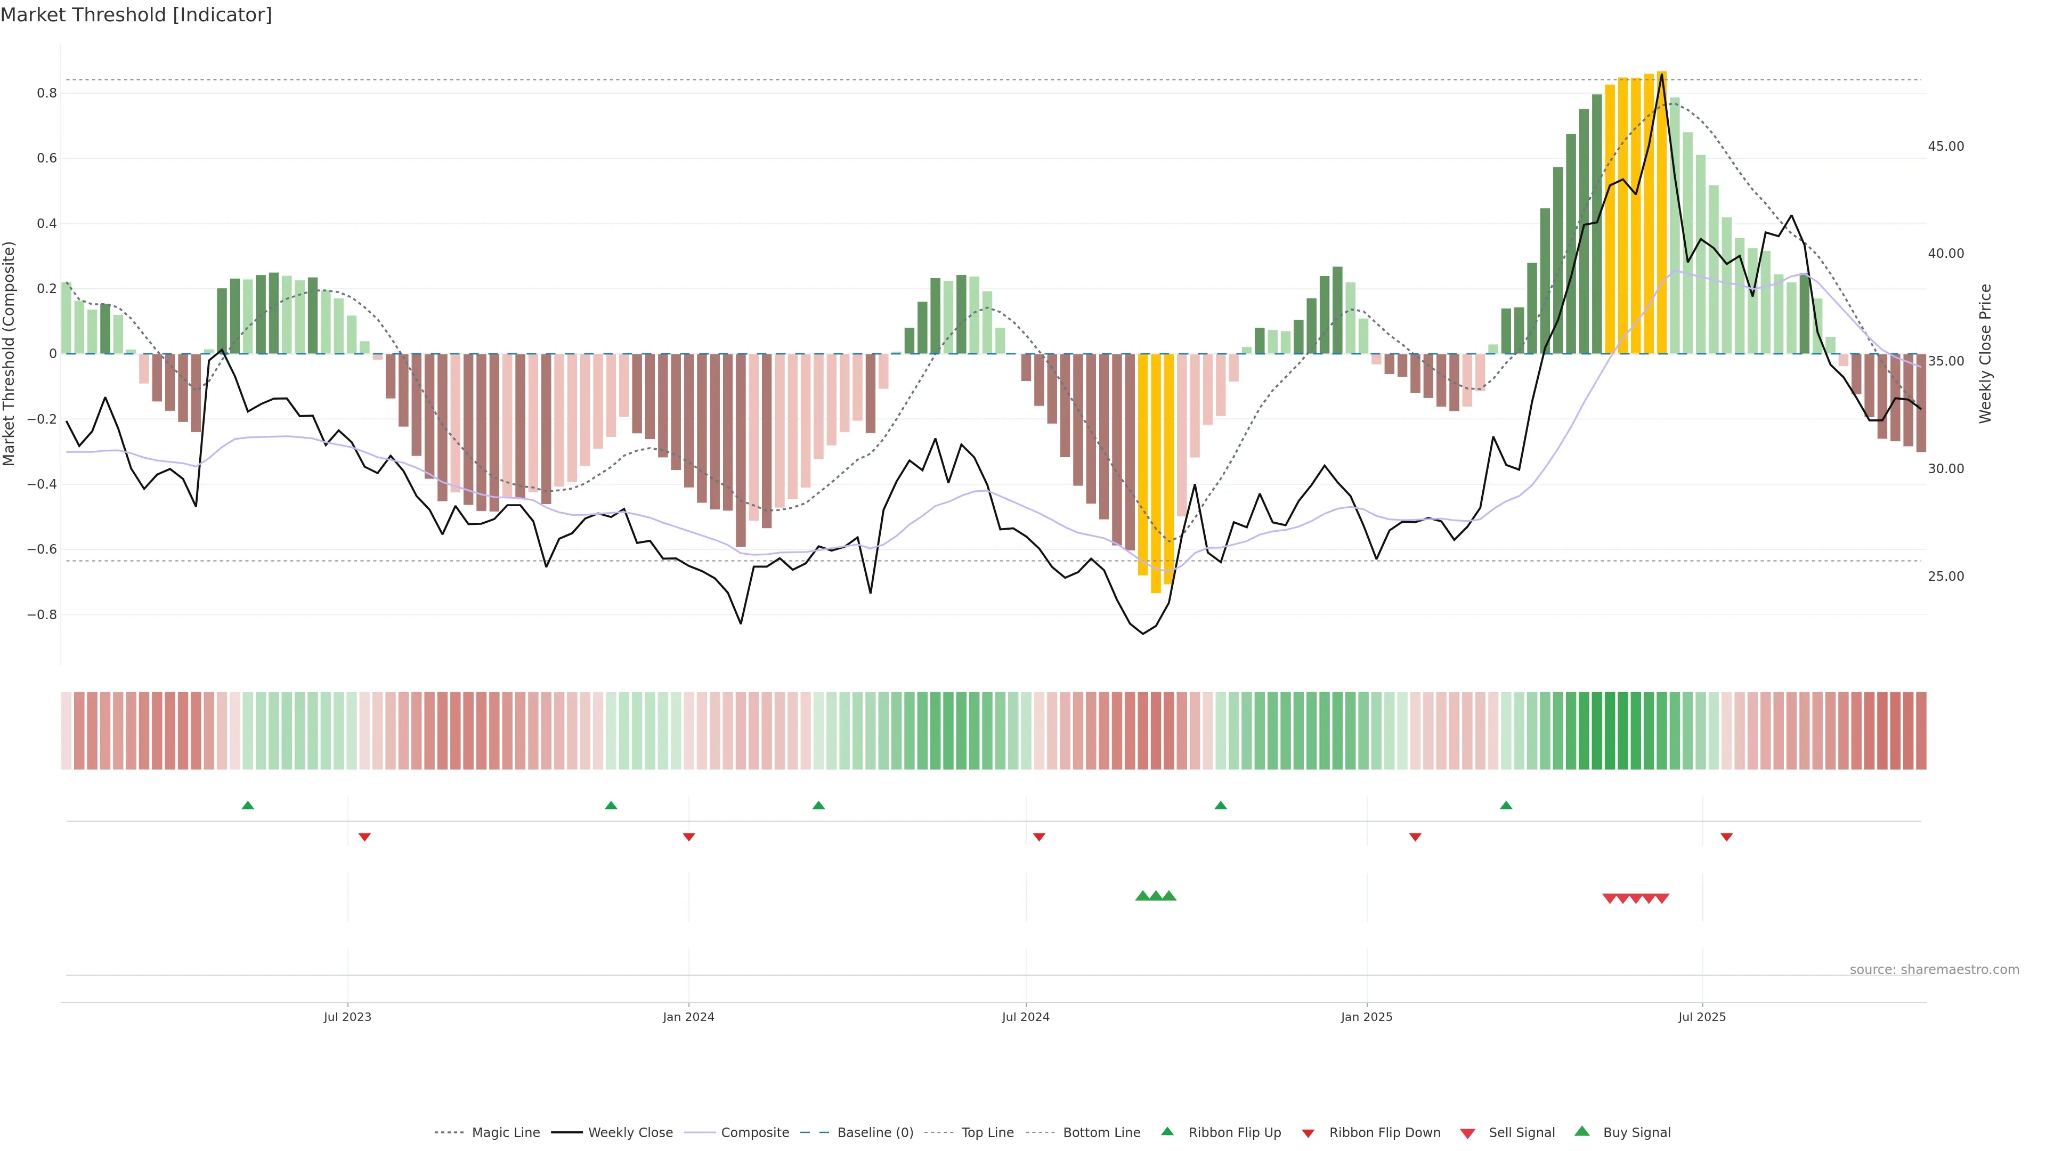This screenshot has height=1151, width=2046.
Task: Click the Ribbon Flip Up legend triangle
Action: [x=1167, y=1131]
